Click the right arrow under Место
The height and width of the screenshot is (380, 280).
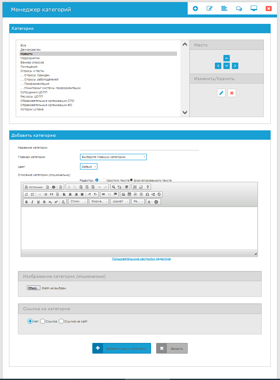point(235,66)
